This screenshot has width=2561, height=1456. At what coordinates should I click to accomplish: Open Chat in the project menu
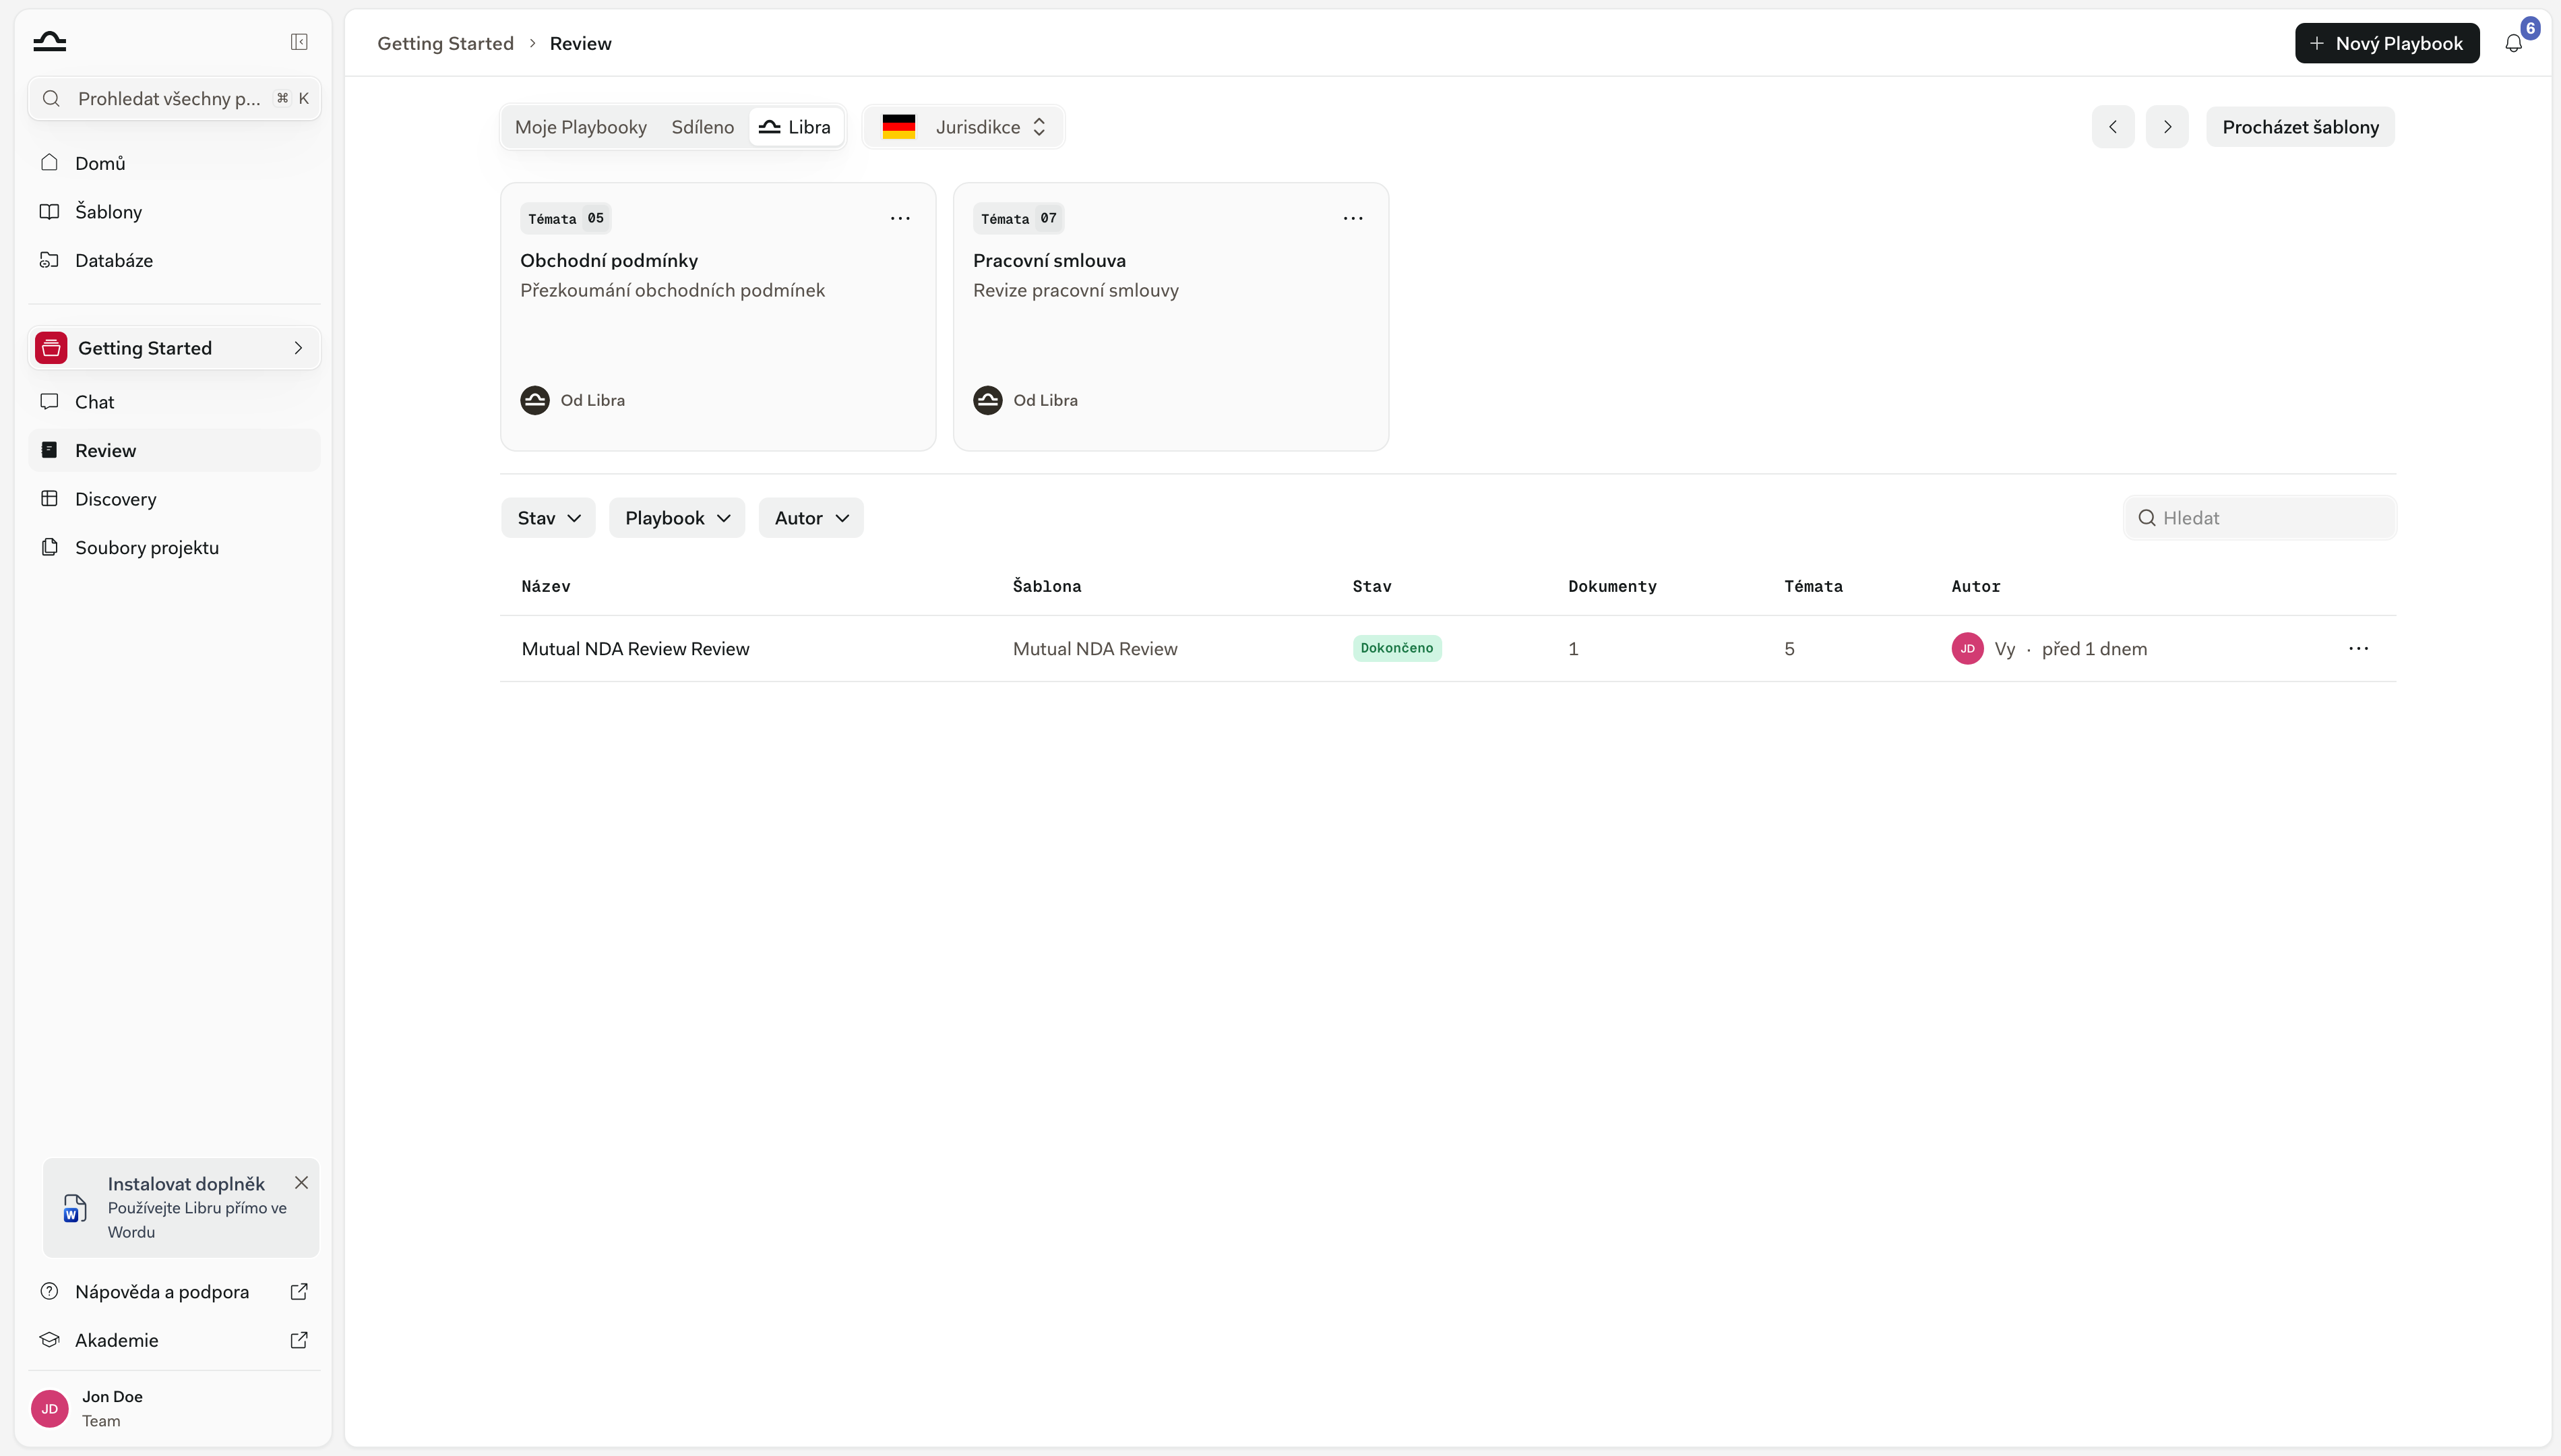(x=174, y=402)
